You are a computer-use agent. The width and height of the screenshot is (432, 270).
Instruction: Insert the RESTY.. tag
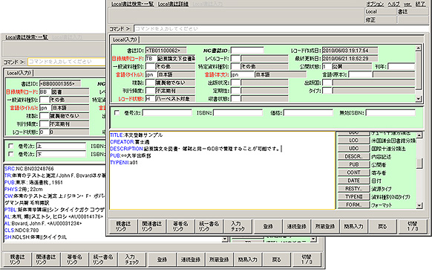[x=353, y=189]
